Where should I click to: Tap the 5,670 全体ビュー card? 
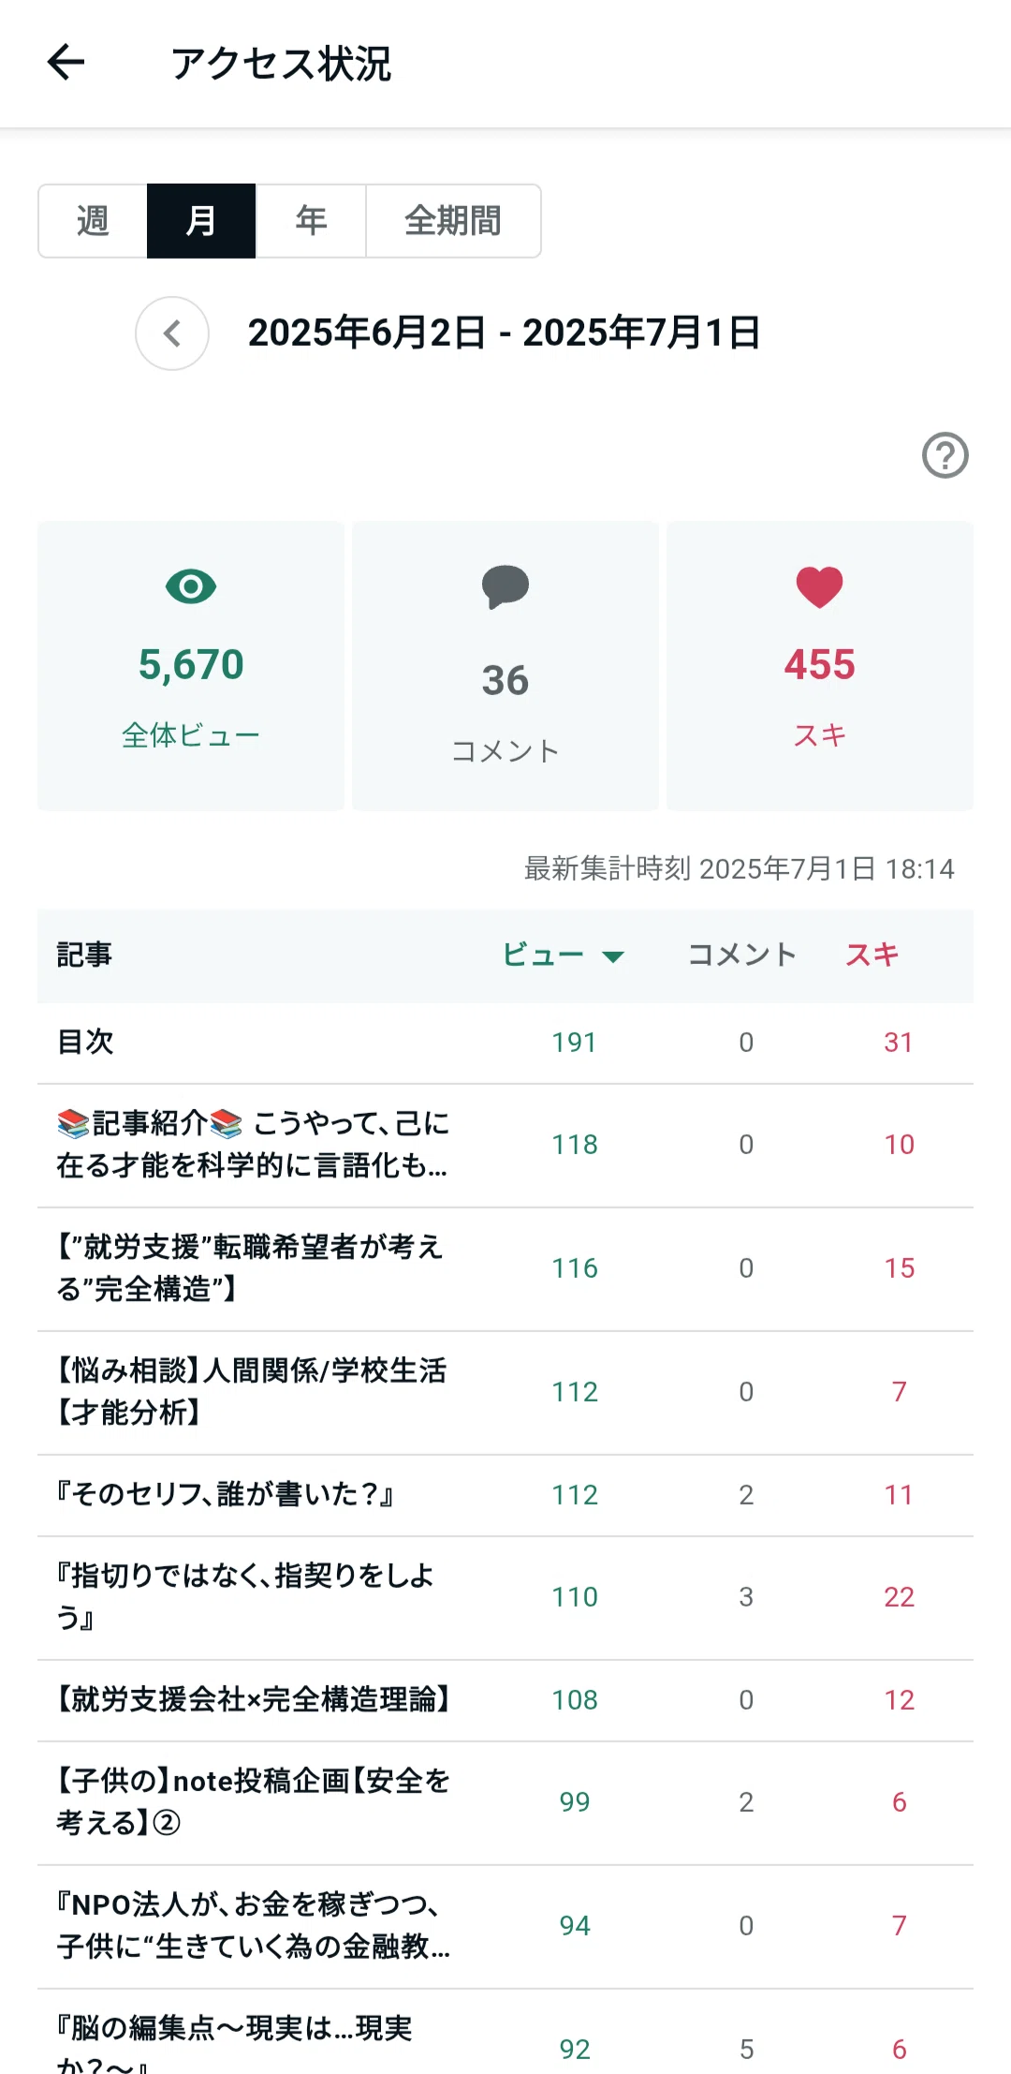pos(191,666)
